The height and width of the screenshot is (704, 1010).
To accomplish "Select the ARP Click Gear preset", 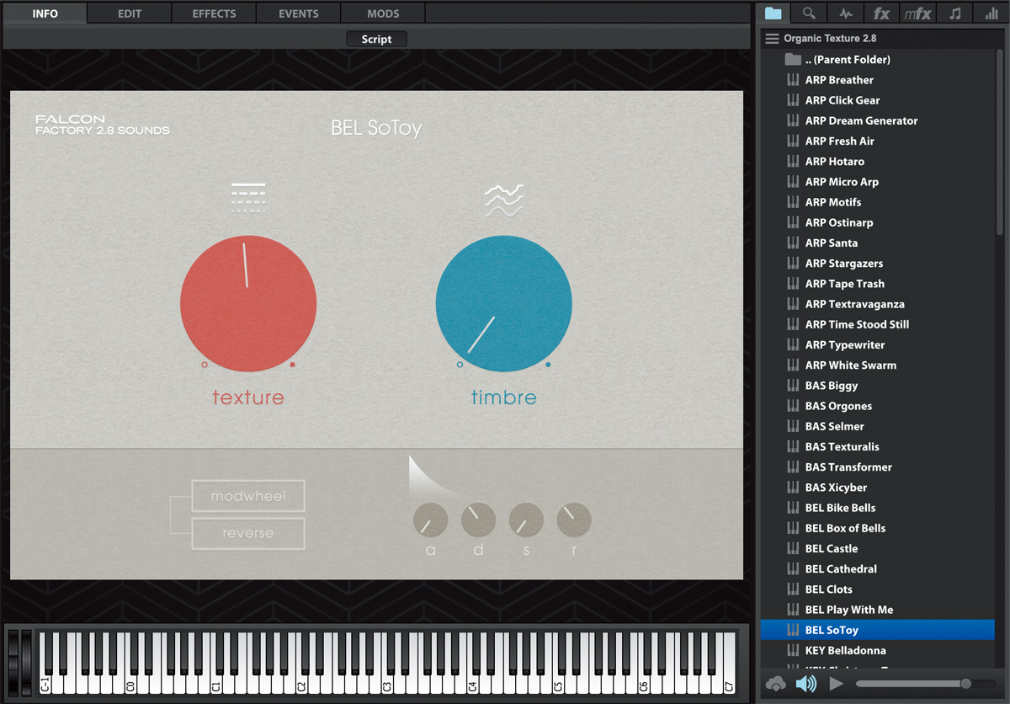I will pos(878,100).
